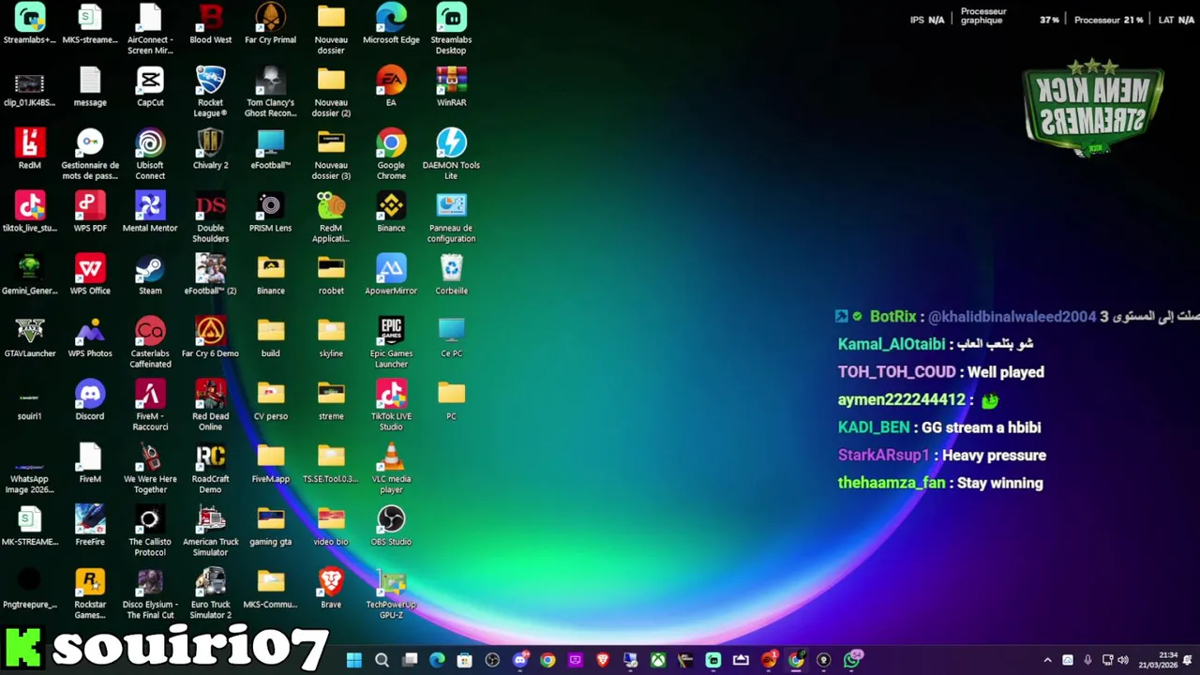
Task: Open the EA app desktop icon
Action: [391, 87]
